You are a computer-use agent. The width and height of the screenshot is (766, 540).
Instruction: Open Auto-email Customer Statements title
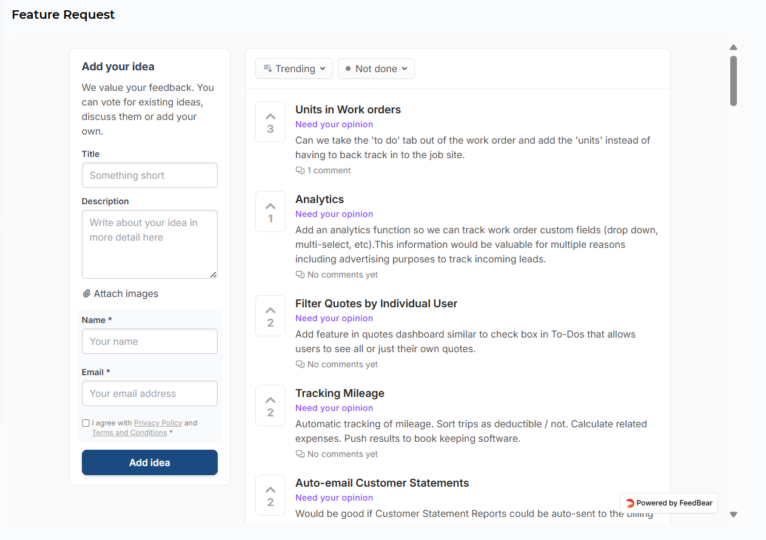(382, 483)
